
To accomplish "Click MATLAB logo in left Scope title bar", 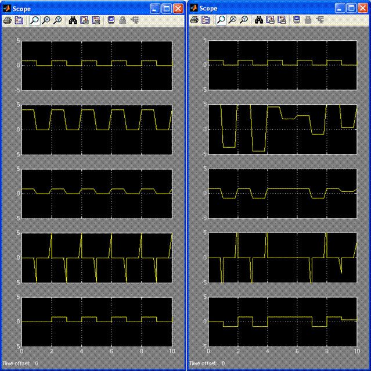I will point(7,9).
